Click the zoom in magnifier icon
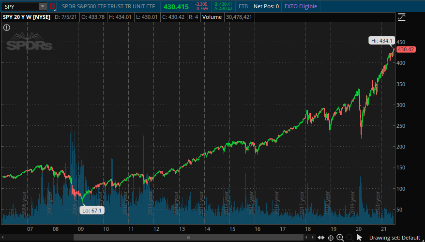This screenshot has height=242, width=425. 340,238
